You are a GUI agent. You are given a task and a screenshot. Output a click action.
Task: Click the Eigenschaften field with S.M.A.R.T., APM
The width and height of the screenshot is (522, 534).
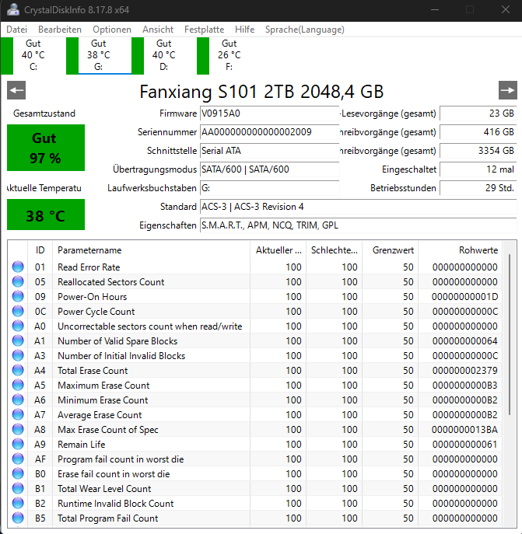tap(359, 225)
